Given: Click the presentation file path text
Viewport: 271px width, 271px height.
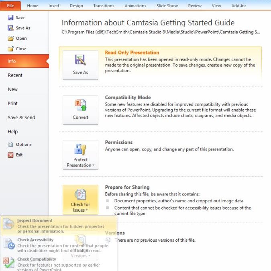Looking at the screenshot, I should pyautogui.click(x=161, y=32).
